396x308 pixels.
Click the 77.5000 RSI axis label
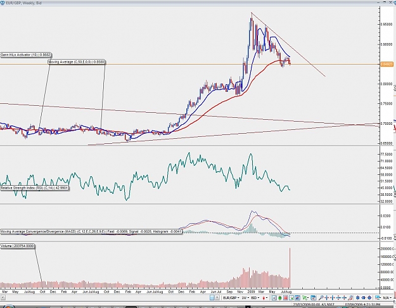pos(387,154)
